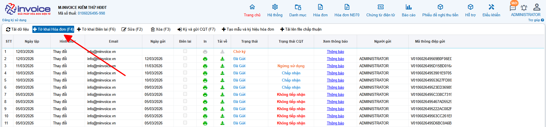
Task: Open Hệ thống gear settings menu
Action: pyautogui.click(x=275, y=7)
